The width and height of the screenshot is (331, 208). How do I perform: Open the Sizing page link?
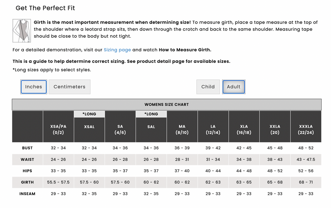point(117,50)
